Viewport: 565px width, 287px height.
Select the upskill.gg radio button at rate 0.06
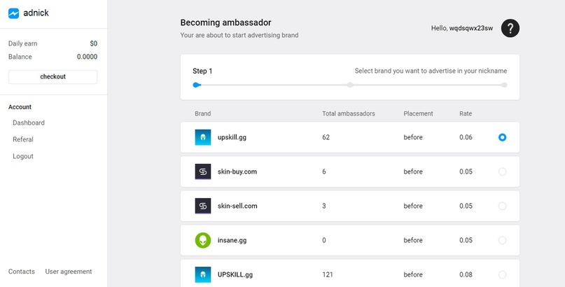502,137
